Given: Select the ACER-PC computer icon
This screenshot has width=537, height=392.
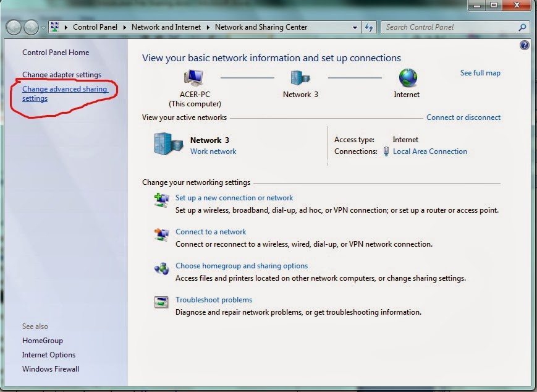Looking at the screenshot, I should click(x=192, y=77).
